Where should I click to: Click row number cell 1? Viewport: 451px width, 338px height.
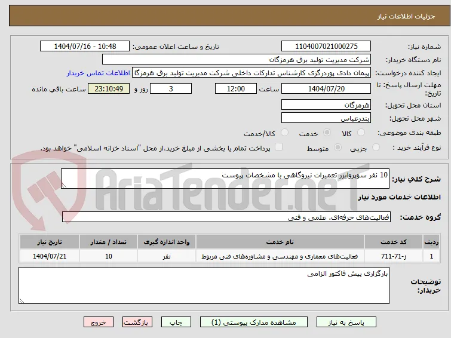click(431, 256)
